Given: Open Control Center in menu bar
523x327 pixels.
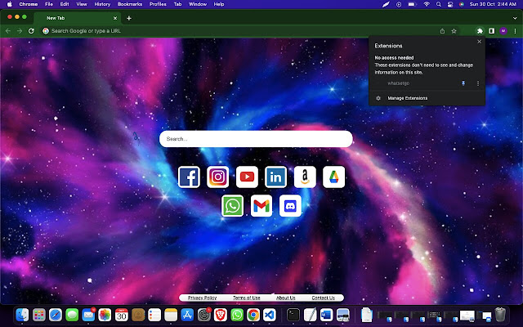Looking at the screenshot, I should 450,4.
